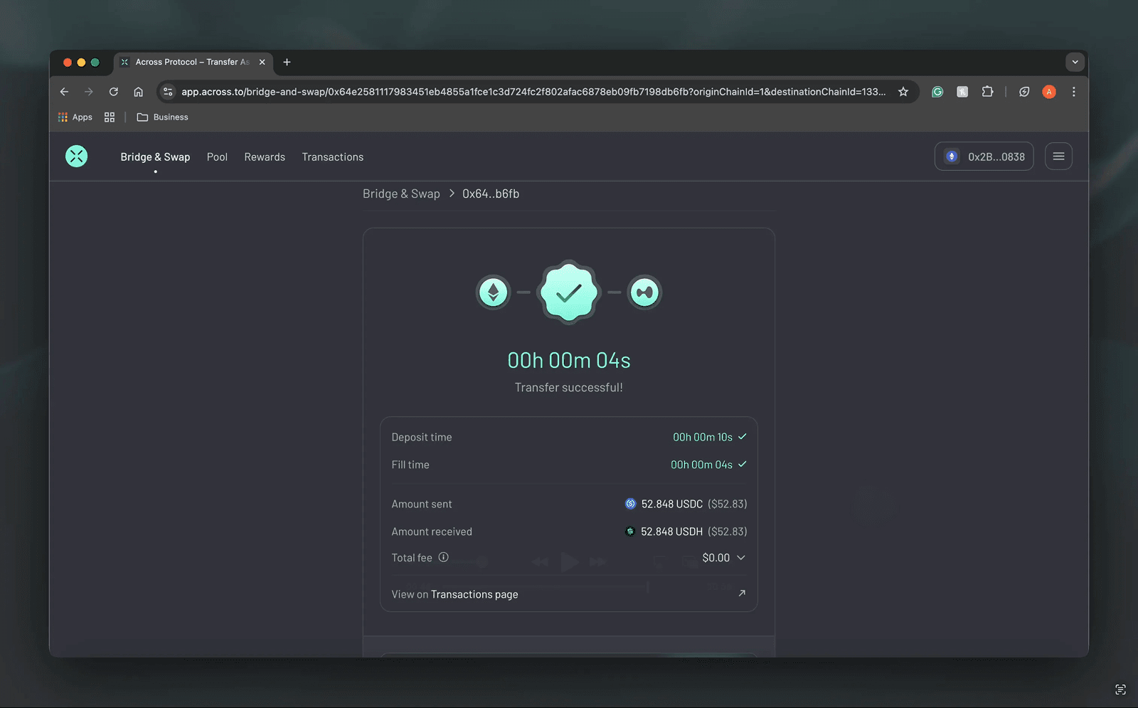The width and height of the screenshot is (1138, 708).
Task: Go to browser home page
Action: click(139, 92)
